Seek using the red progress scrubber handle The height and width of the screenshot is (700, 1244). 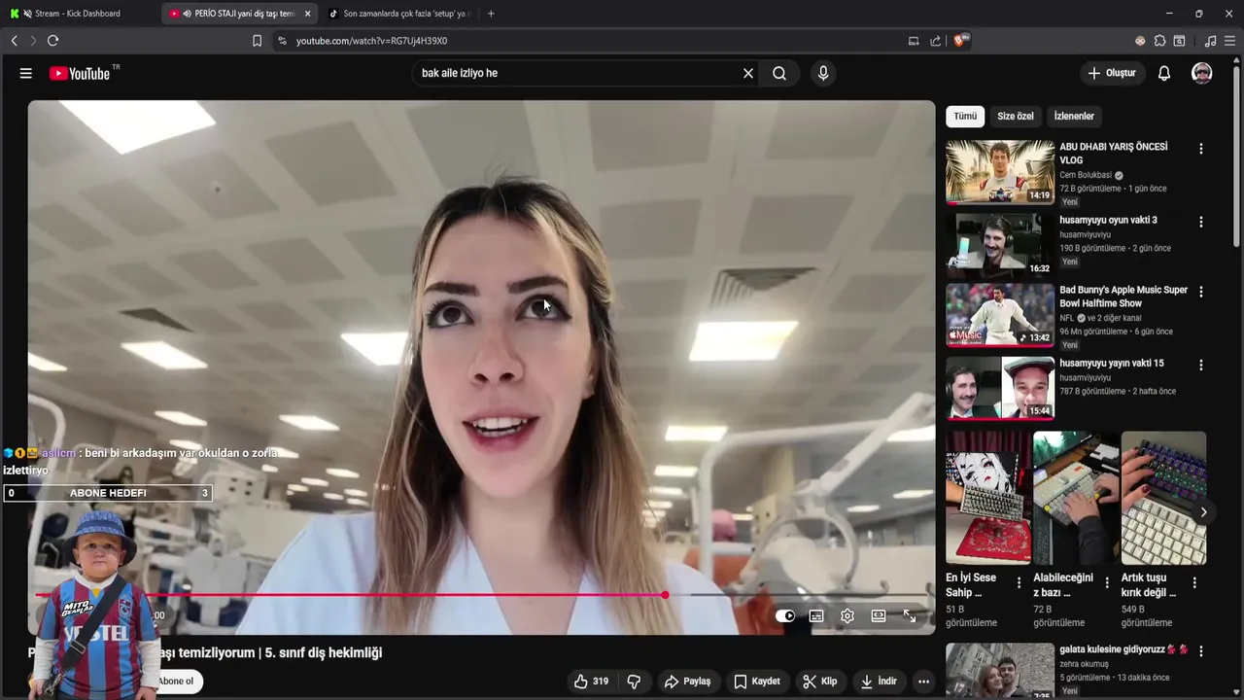point(665,595)
